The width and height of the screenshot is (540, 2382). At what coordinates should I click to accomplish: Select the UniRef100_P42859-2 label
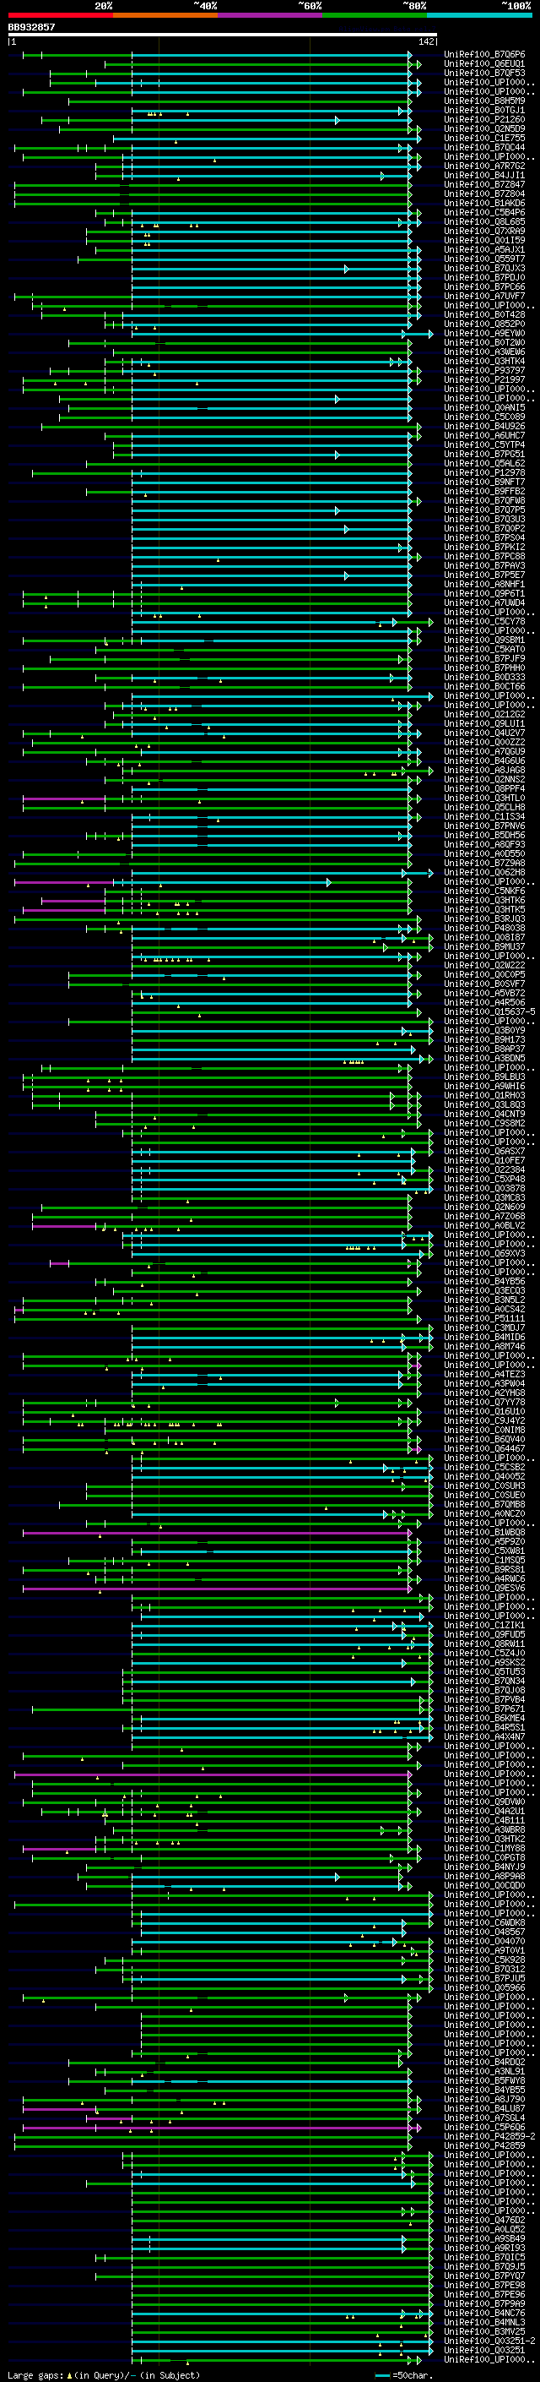[x=489, y=2137]
